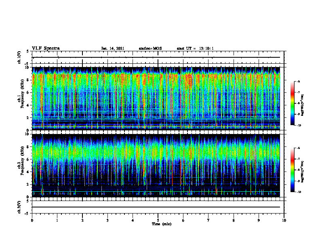Click the ch.1 spectrogram plot area
320x247 pixels.
coord(156,98)
